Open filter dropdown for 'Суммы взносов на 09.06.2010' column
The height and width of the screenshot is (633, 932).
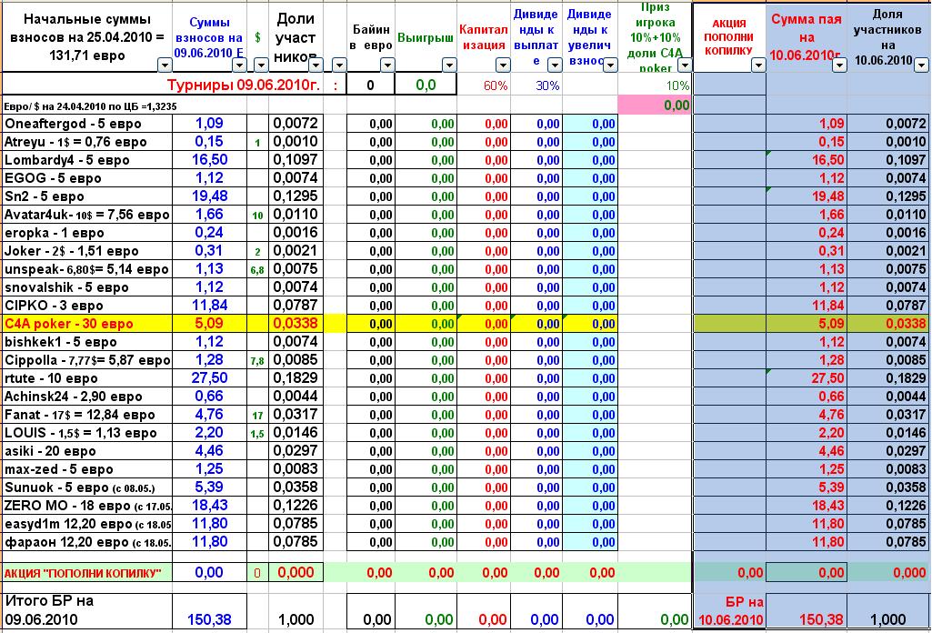click(x=239, y=65)
